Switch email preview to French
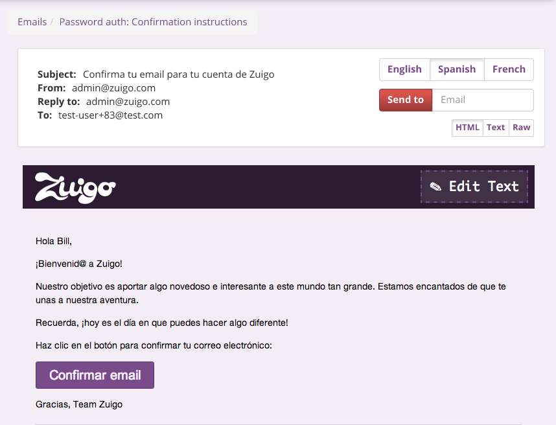Viewport: 556px width, 425px height. [509, 69]
